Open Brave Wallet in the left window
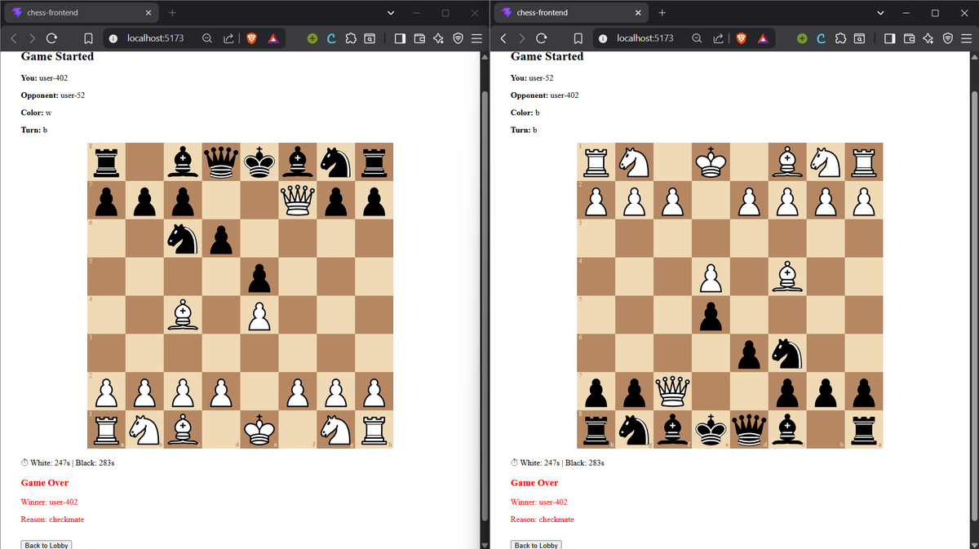The image size is (979, 549). [420, 38]
